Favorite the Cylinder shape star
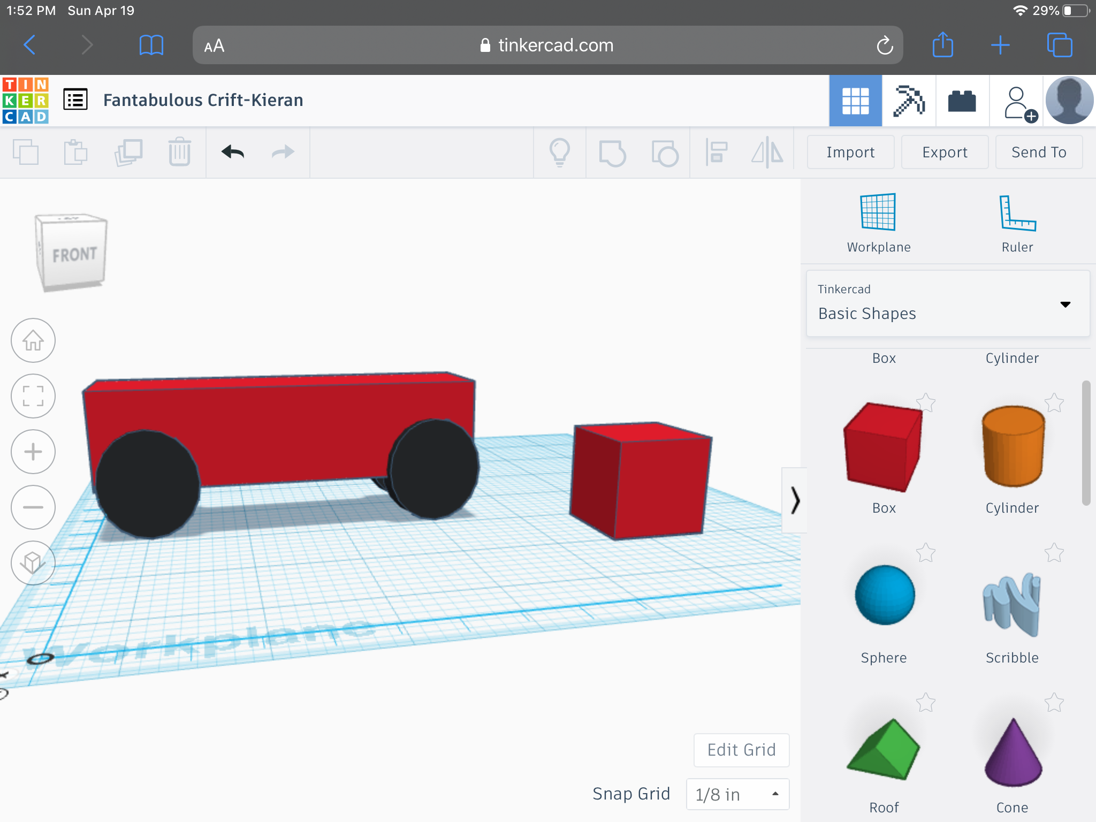1096x822 pixels. click(x=1054, y=402)
